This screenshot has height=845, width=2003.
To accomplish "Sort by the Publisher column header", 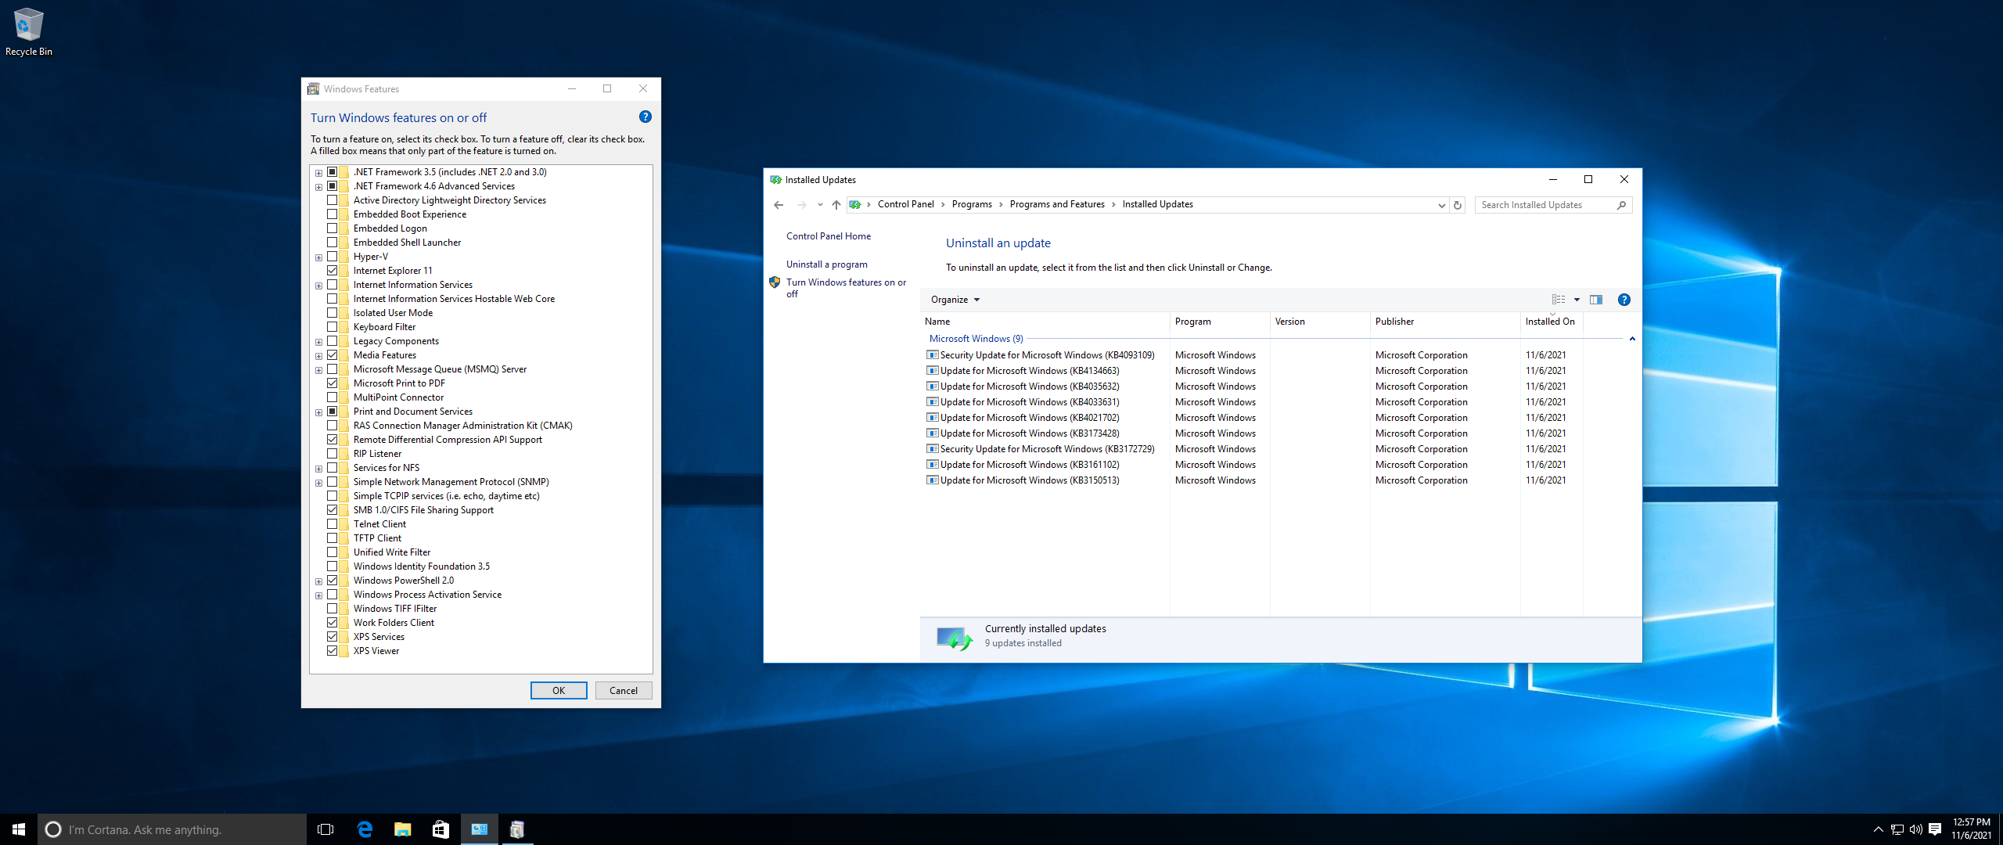I will (1445, 322).
